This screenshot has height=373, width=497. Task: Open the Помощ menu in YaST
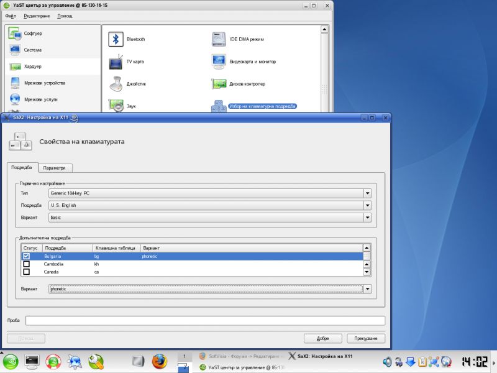pyautogui.click(x=65, y=16)
